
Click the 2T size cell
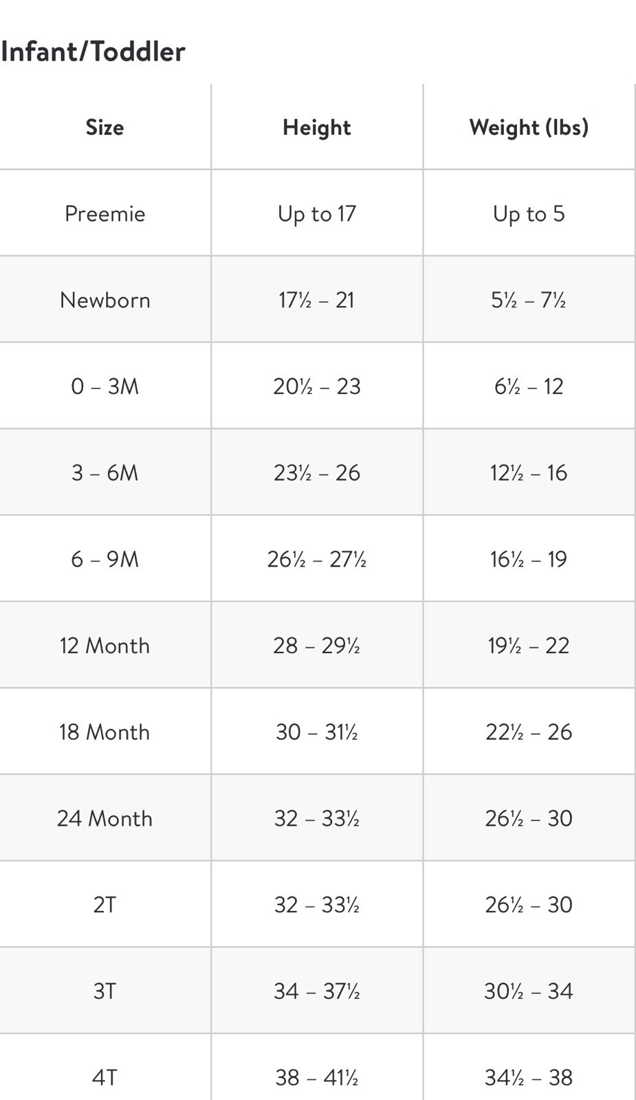pos(105,904)
